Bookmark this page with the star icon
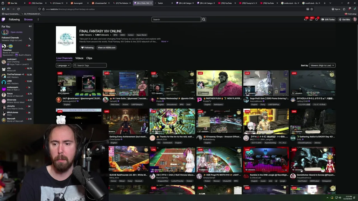 [312, 9]
